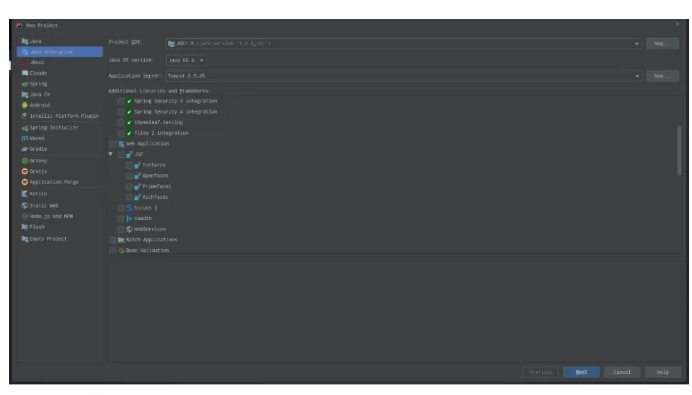Check the JSF framework checkbox
692x395 pixels.
[120, 154]
